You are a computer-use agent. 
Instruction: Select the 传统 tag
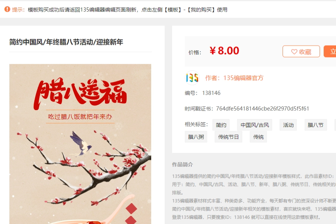[258, 137]
